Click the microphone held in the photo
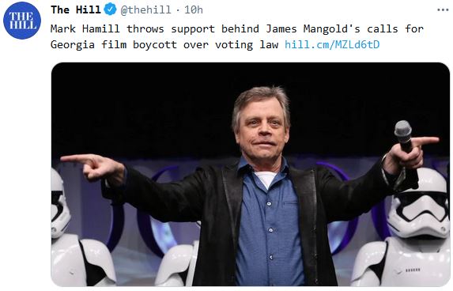 (404, 137)
